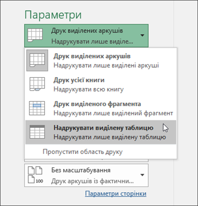Choose 'Друк виділеного фрагмента' option
This screenshot has height=206, width=198.
[x=101, y=108]
